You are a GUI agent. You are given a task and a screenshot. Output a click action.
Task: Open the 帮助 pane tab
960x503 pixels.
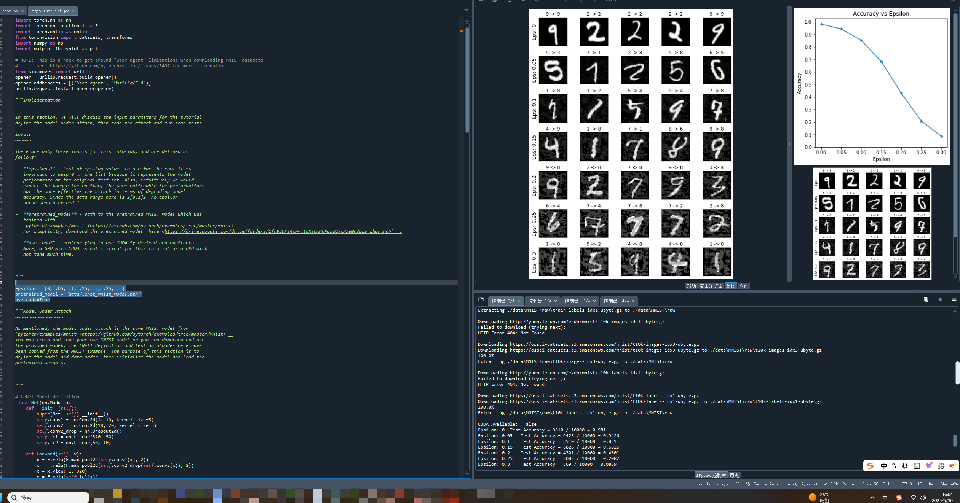pos(691,286)
